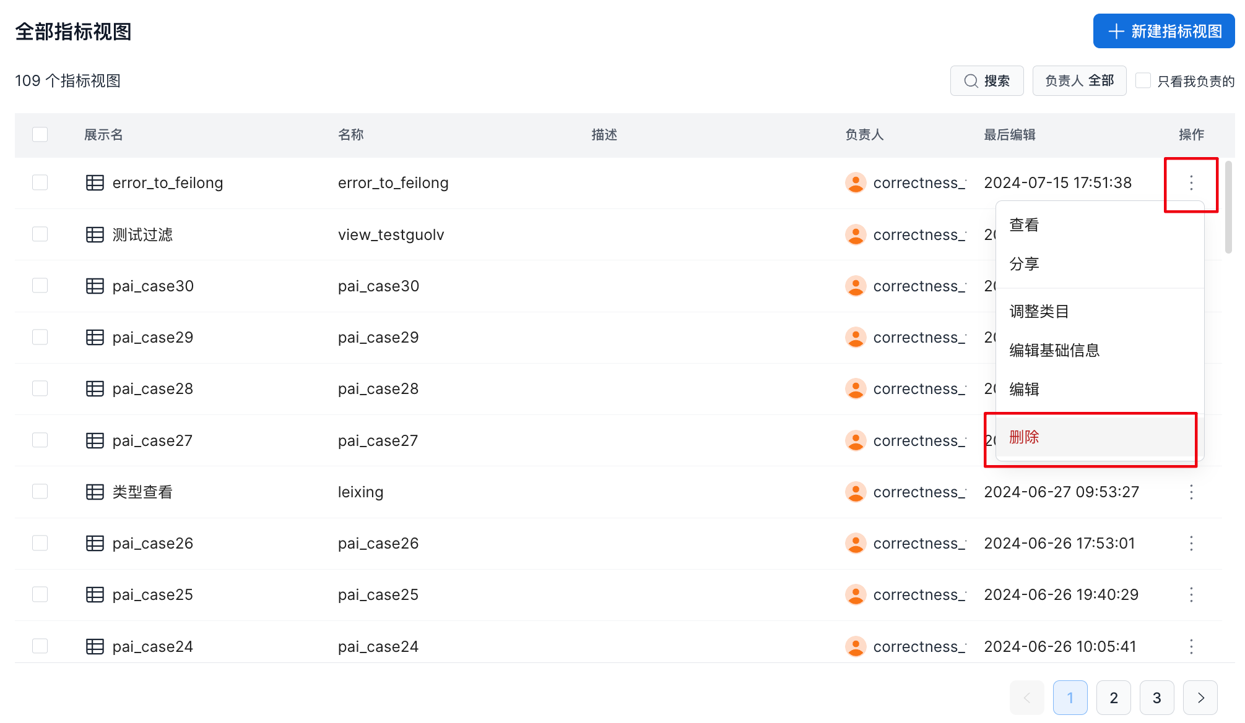Click the three-dot more icon for pai_case24
This screenshot has height=723, width=1245.
tap(1191, 647)
